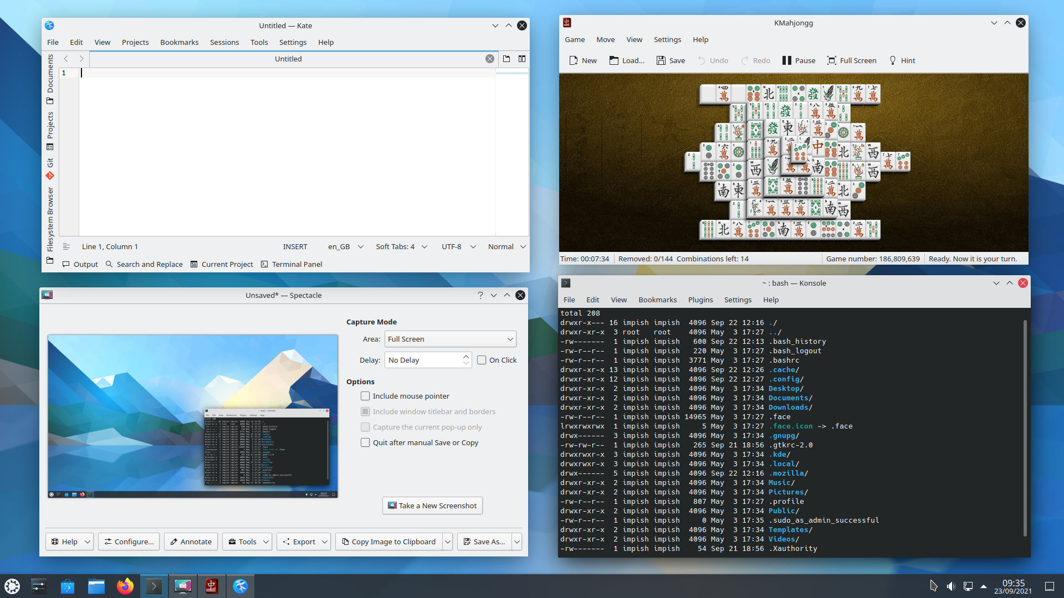Viewport: 1064px width, 598px height.
Task: Toggle Quit after manual Save or Copy
Action: tap(365, 442)
